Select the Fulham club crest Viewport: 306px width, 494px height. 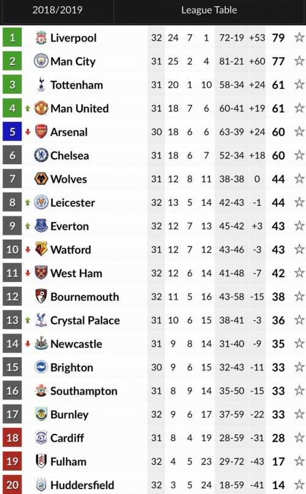[41, 461]
